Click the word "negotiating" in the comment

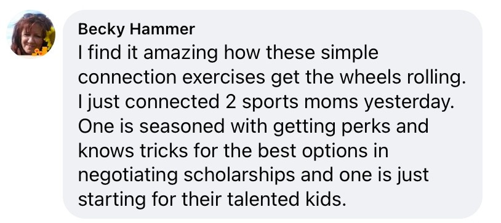pyautogui.click(x=127, y=176)
